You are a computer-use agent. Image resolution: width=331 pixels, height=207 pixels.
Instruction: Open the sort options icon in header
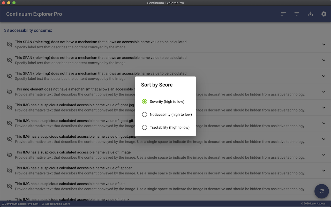(283, 14)
